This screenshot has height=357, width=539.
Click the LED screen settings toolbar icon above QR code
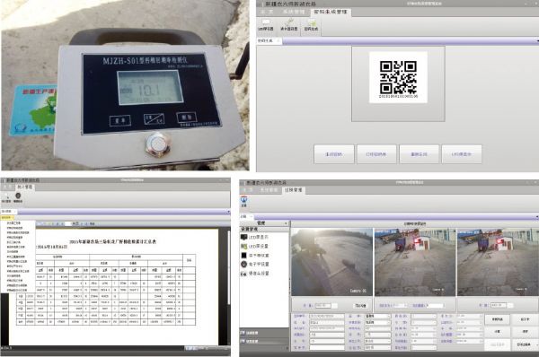click(265, 25)
